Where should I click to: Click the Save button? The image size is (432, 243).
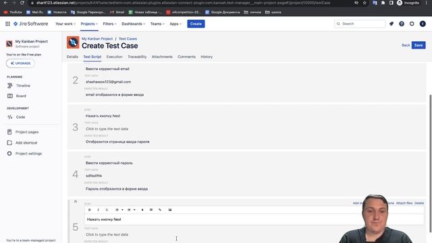(418, 45)
